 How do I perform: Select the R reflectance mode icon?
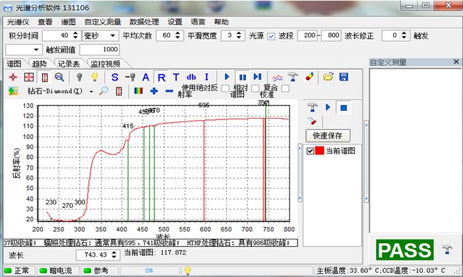coord(161,77)
